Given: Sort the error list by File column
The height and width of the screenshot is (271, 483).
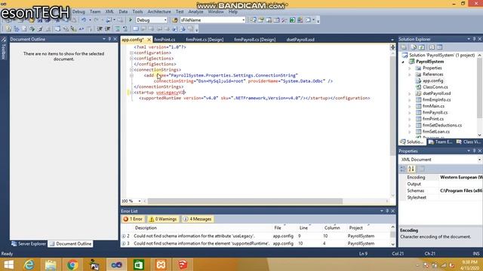Looking at the screenshot, I should tap(278, 227).
